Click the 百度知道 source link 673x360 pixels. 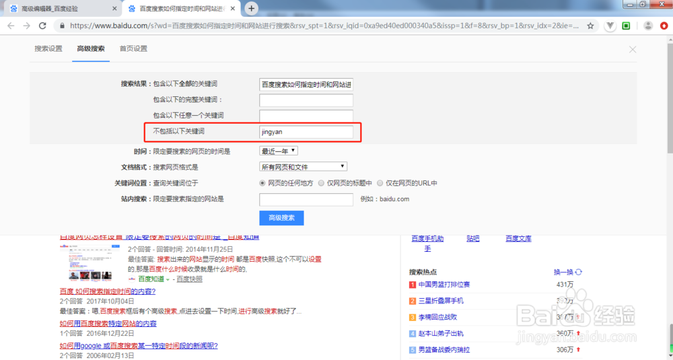(151, 279)
